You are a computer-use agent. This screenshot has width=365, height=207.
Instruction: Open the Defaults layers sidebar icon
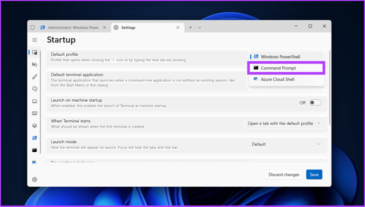point(35,126)
